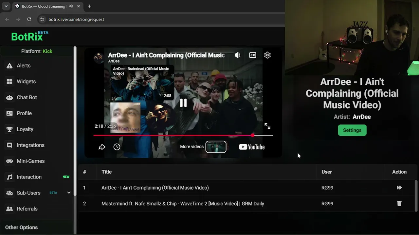Open the Widgets sidebar icon
This screenshot has width=419, height=235.
click(x=9, y=82)
